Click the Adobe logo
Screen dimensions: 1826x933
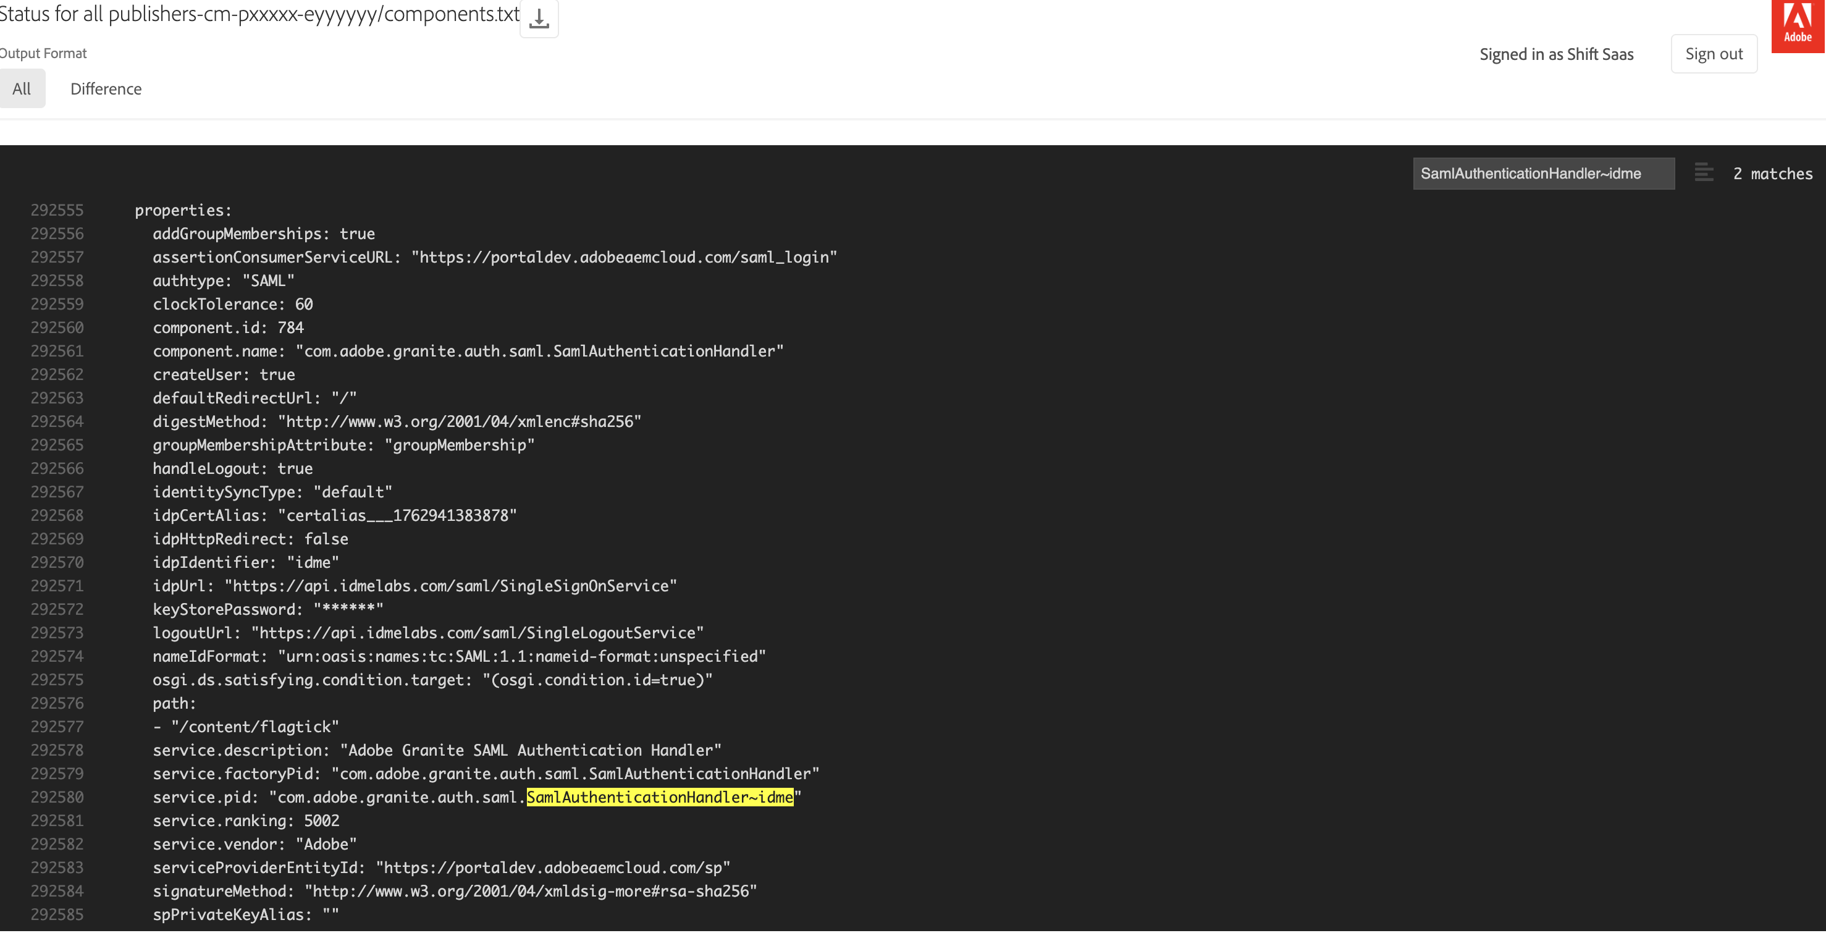[1798, 25]
